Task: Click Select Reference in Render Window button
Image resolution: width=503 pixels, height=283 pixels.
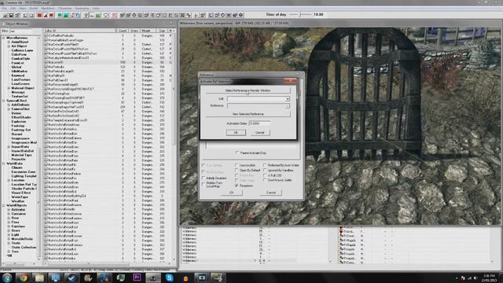Action: click(x=248, y=91)
